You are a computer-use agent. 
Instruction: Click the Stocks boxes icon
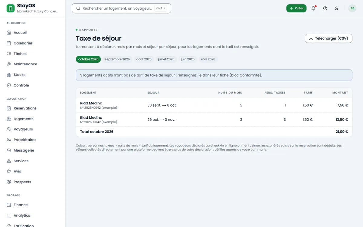tap(9, 75)
